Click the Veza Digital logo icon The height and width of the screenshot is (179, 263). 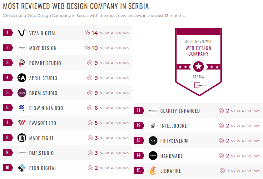click(x=22, y=33)
